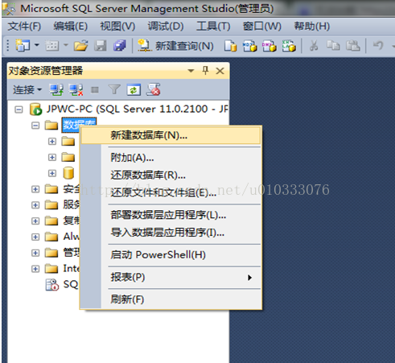Open the 工具(T) menu
Image resolution: width=395 pixels, height=363 pixels.
213,27
